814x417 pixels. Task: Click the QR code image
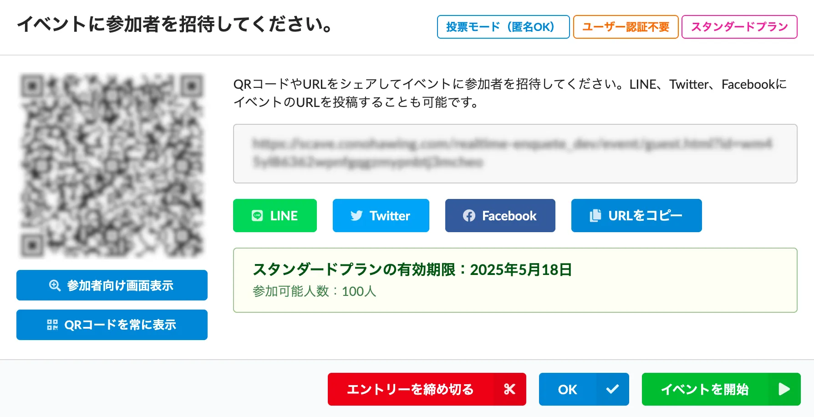(112, 166)
